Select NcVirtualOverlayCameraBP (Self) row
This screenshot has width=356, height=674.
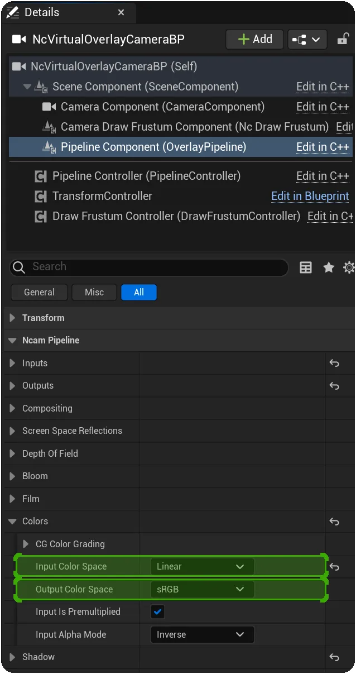click(180, 66)
